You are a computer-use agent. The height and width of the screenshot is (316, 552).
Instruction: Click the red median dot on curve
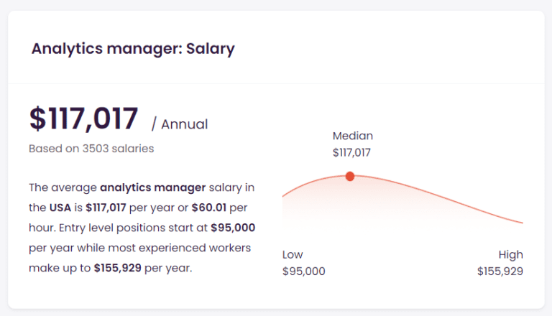[350, 176]
